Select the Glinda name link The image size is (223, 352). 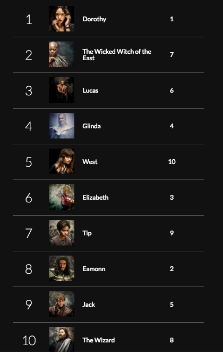(x=91, y=126)
